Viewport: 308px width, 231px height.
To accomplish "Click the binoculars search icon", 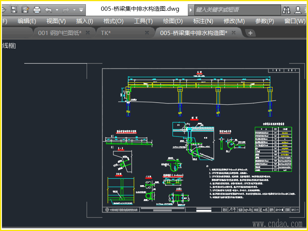I will [286, 9].
